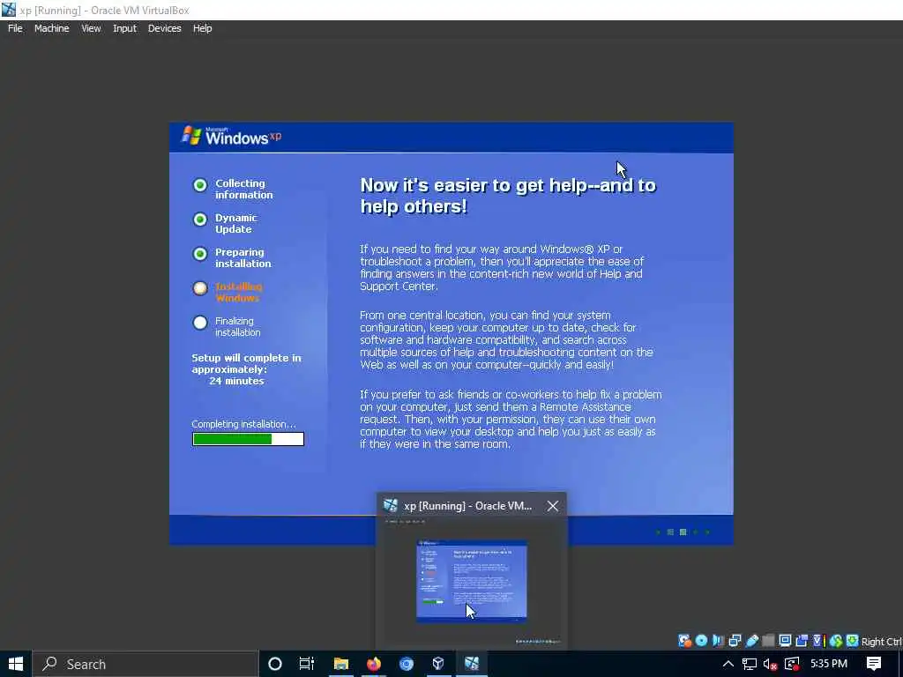
Task: Click the network tray icon
Action: pos(750,664)
